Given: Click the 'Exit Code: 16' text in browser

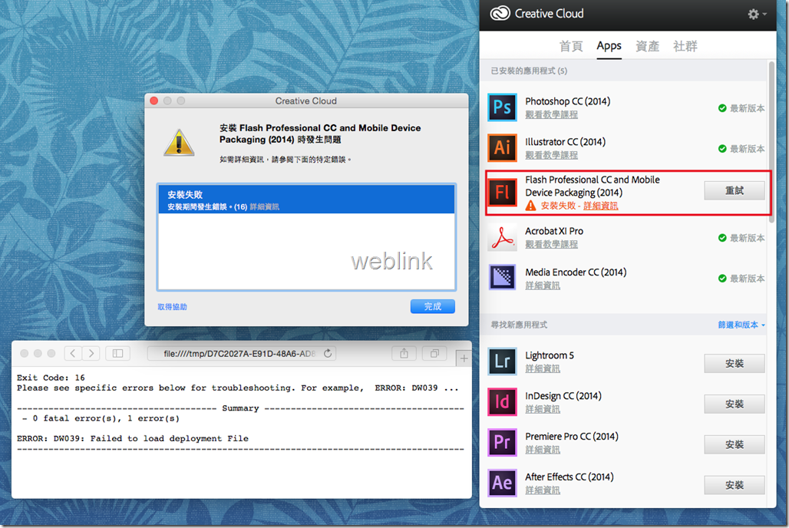Looking at the screenshot, I should coord(51,378).
